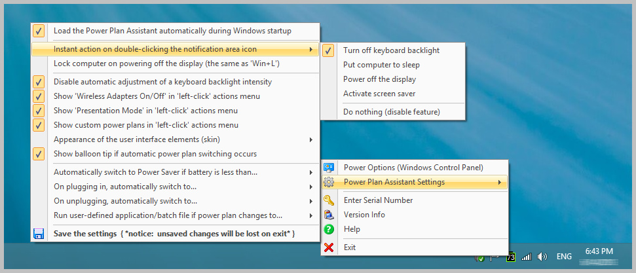Click the gear icon beside Power Plan Assistant Settings
The width and height of the screenshot is (636, 273).
pyautogui.click(x=329, y=182)
